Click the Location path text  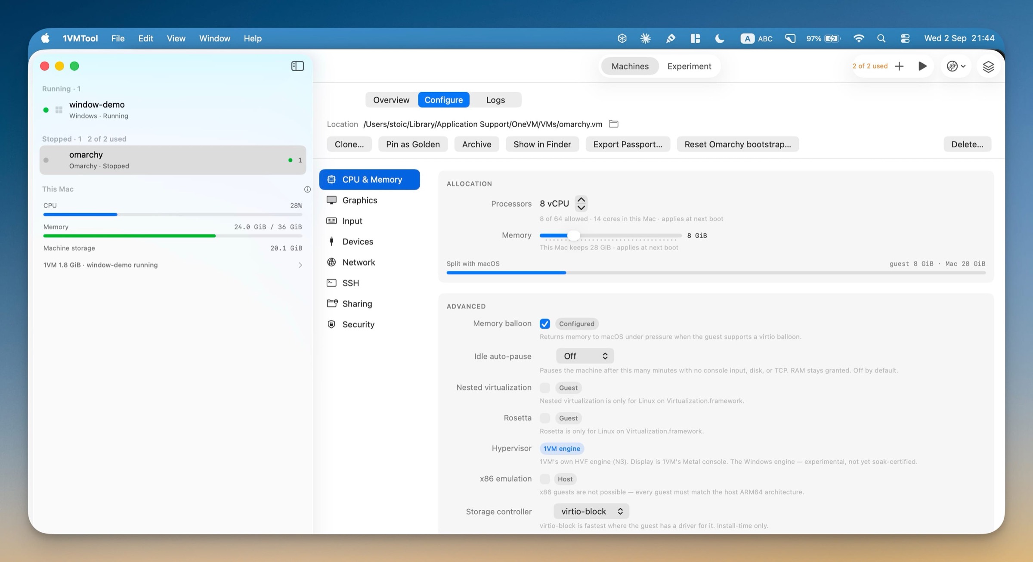(x=482, y=124)
